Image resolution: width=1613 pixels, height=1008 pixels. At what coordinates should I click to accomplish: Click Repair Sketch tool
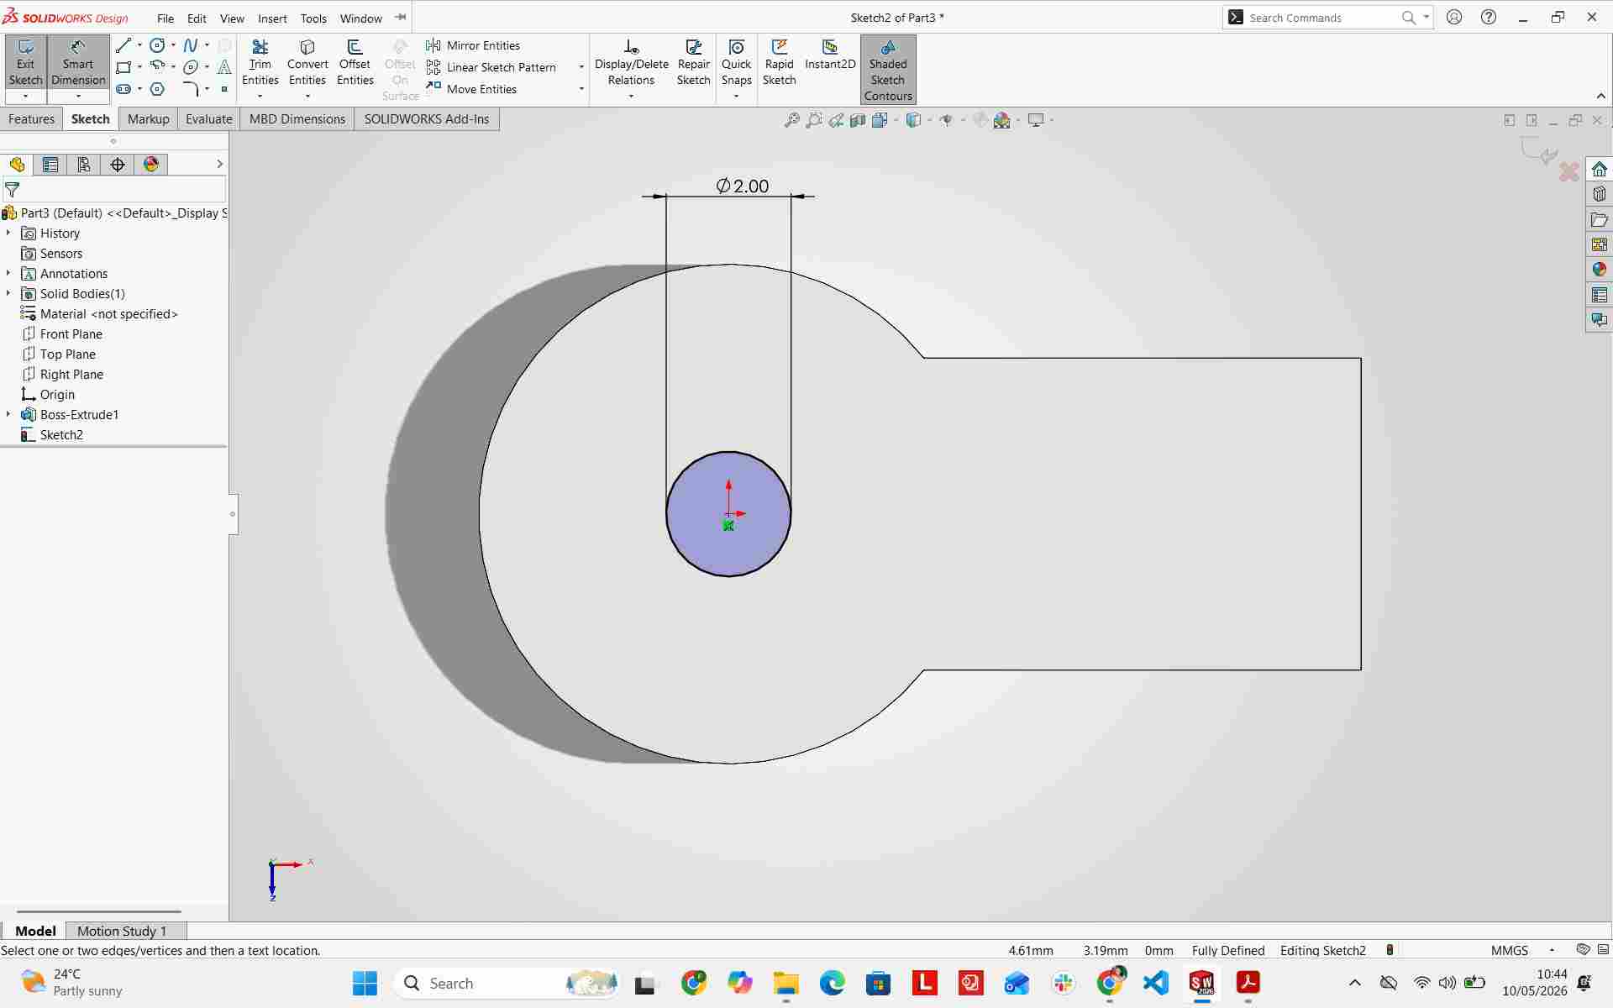(694, 62)
